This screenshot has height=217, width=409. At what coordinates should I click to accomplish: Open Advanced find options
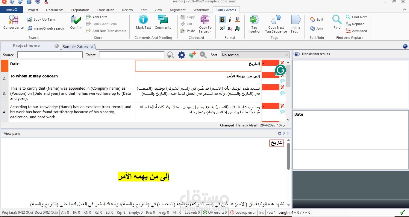[x=356, y=31]
